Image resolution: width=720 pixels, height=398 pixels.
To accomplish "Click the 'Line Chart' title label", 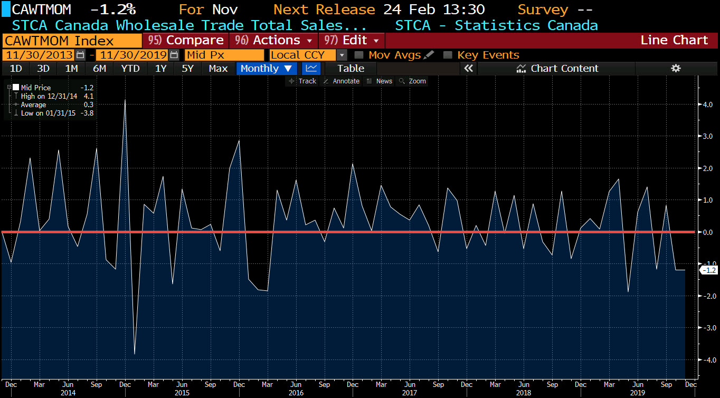I will 674,40.
